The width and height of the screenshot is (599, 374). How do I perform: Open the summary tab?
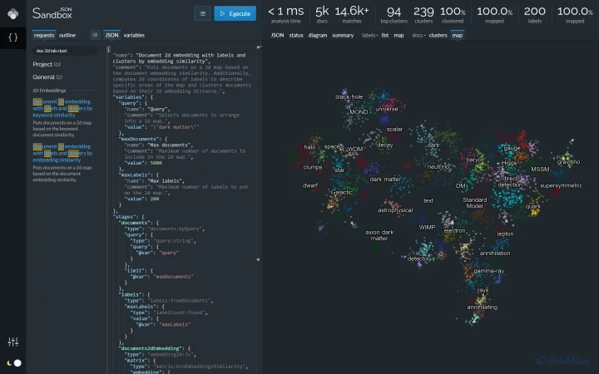pyautogui.click(x=343, y=35)
